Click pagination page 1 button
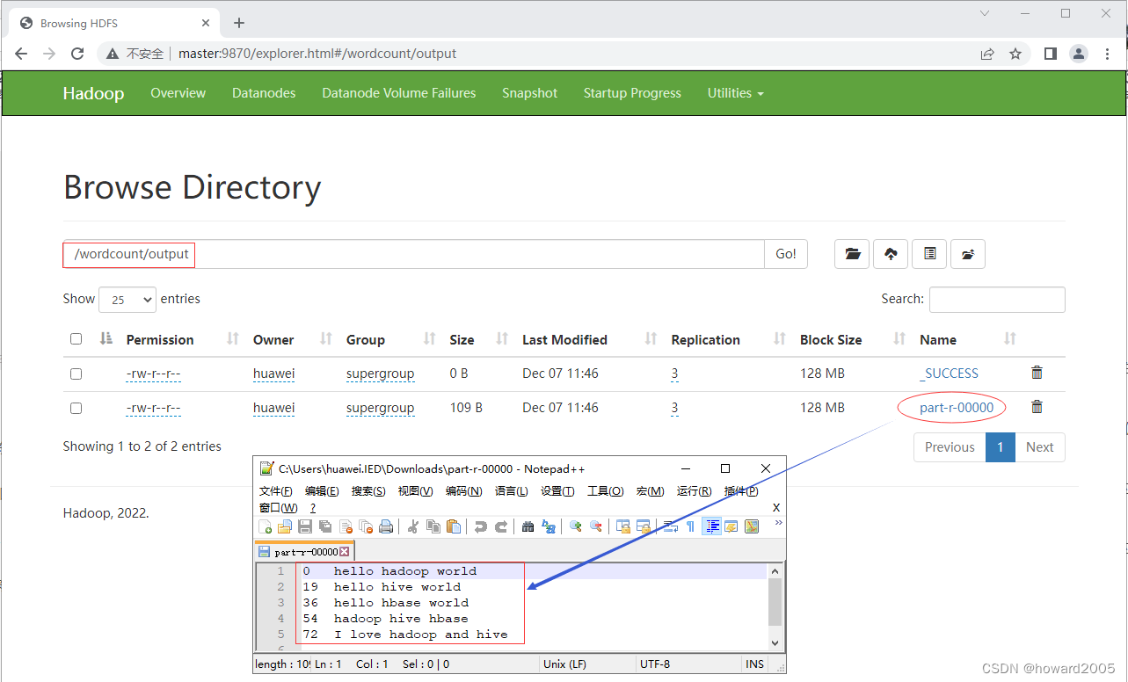Screen dimensions: 1128x682 coord(1001,447)
